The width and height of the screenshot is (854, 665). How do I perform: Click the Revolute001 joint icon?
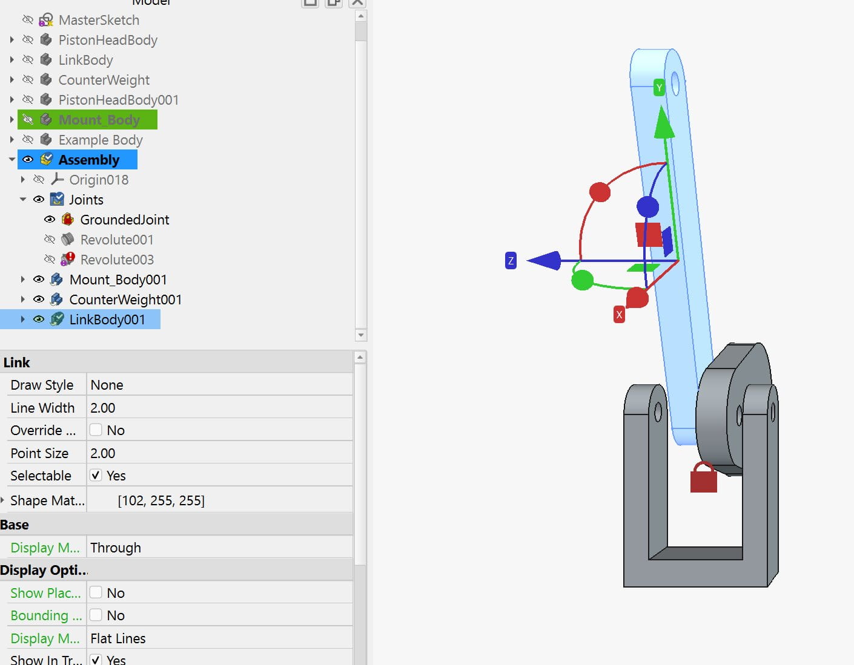tap(68, 240)
